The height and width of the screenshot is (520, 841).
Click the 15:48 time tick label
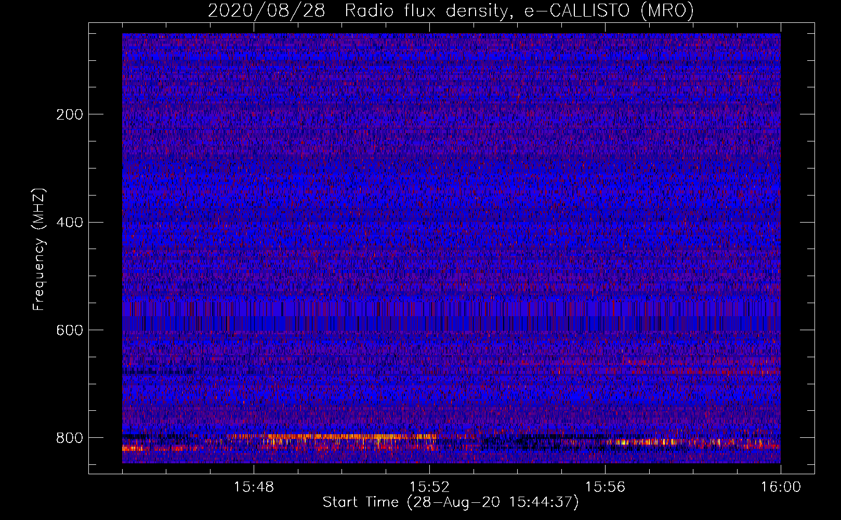point(254,487)
